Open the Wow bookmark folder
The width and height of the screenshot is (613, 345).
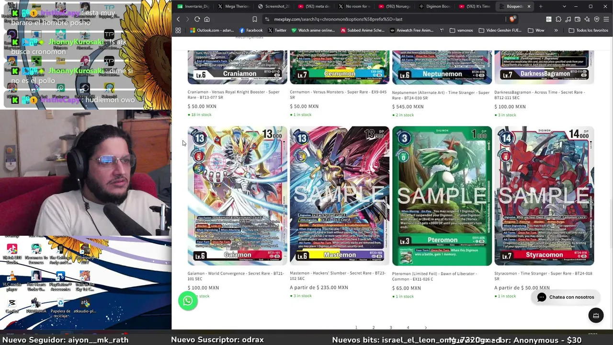[x=536, y=30]
